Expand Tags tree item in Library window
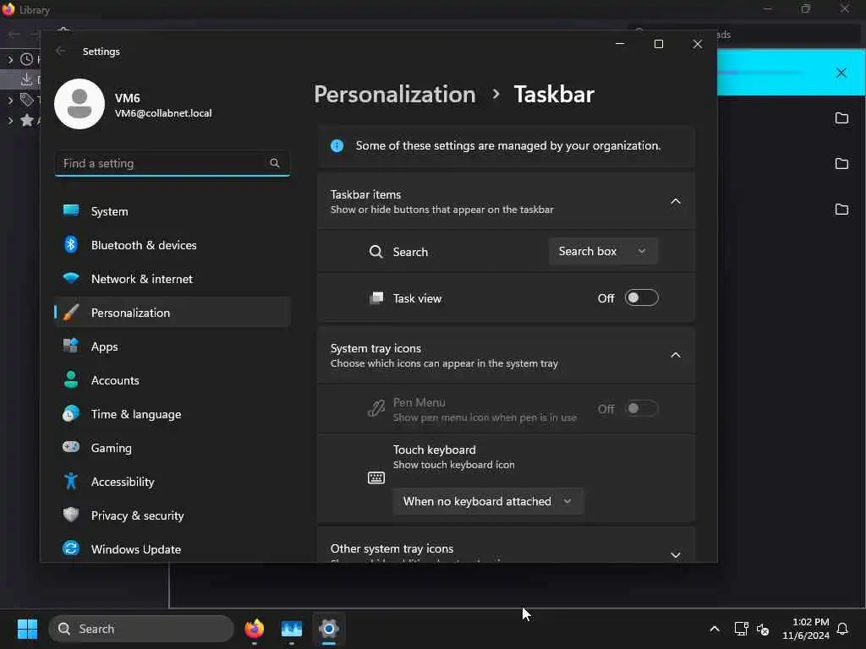866x649 pixels. (10, 100)
